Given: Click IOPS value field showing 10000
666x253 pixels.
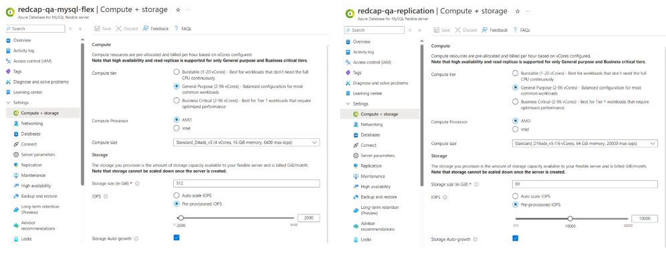Looking at the screenshot, I should [645, 218].
